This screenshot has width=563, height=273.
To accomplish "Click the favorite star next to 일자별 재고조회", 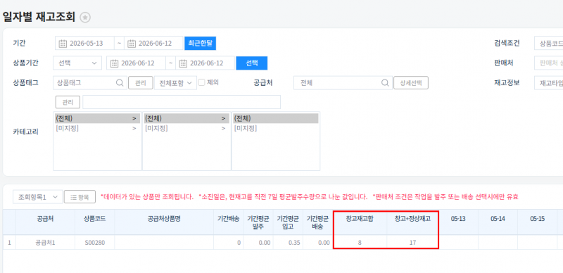I will tap(85, 18).
